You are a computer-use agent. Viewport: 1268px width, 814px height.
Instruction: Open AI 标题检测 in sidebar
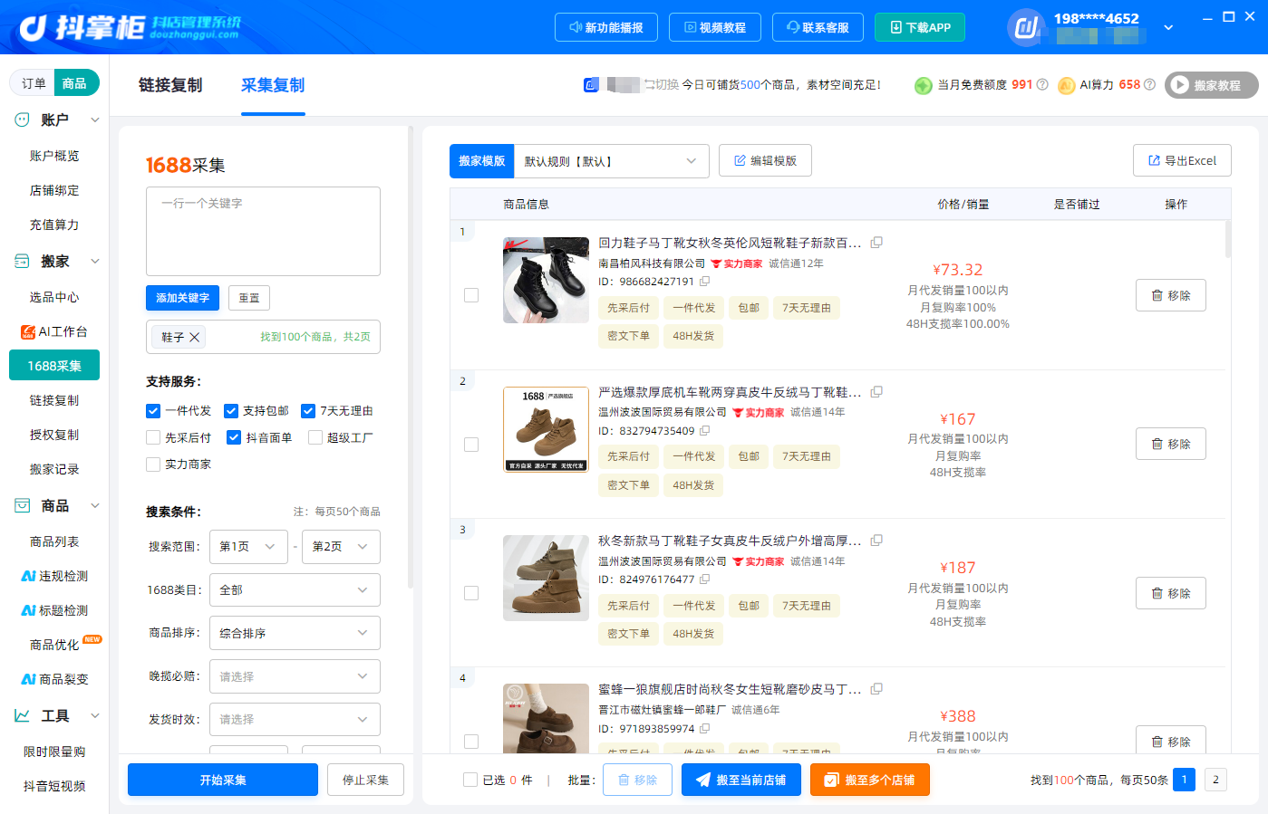(54, 610)
